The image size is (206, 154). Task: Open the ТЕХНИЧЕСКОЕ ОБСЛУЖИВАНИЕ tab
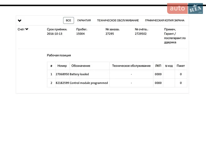pos(118,21)
